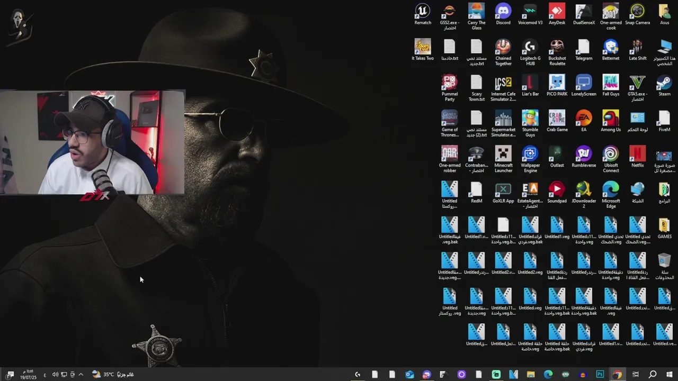Open the DualSenseX shortcut
The width and height of the screenshot is (678, 381).
tap(584, 14)
